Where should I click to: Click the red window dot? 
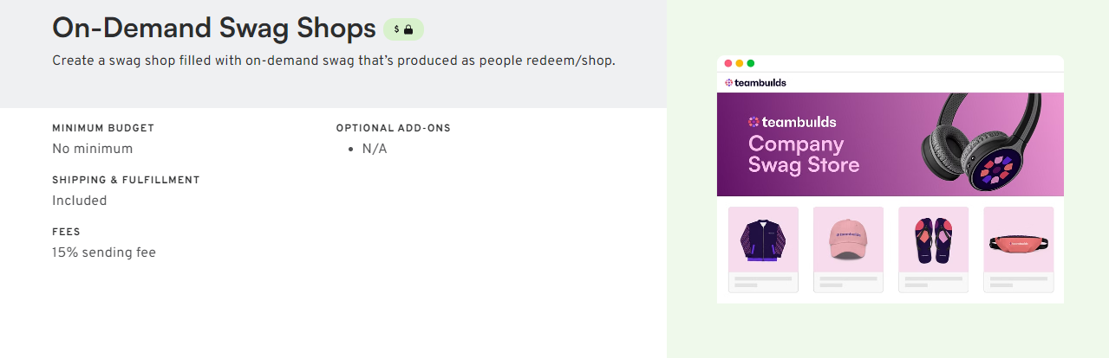point(727,63)
